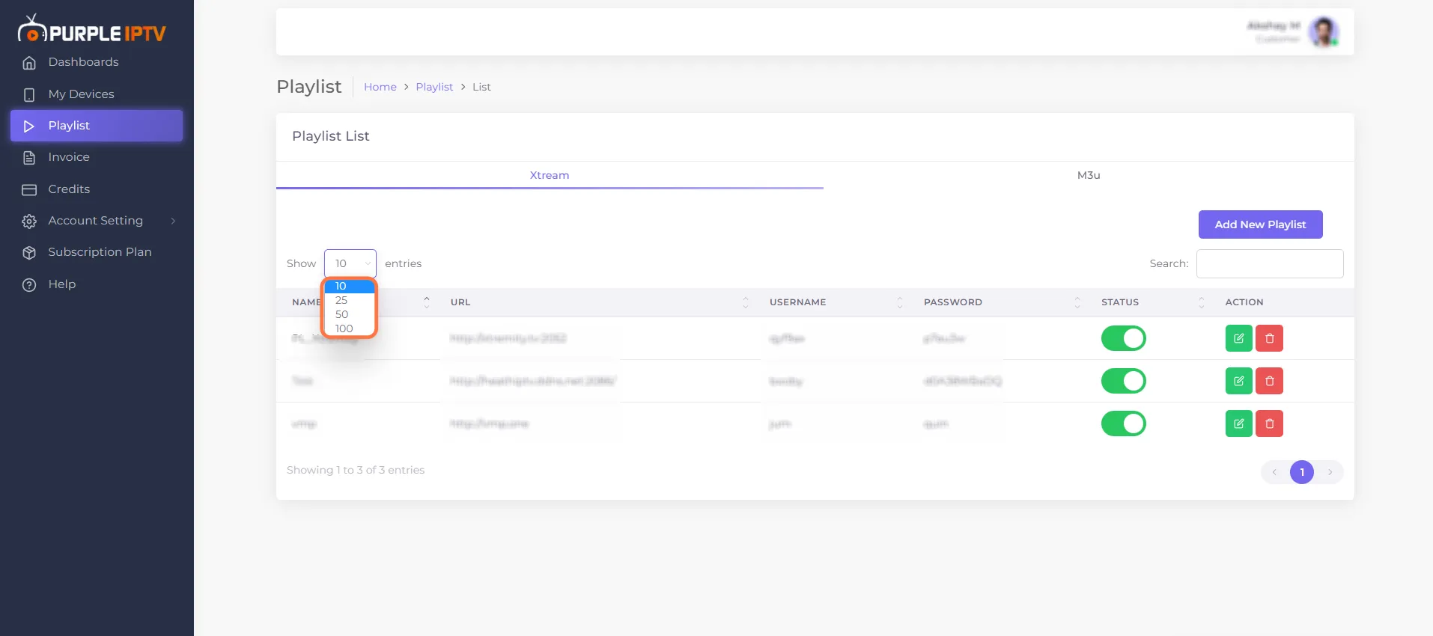
Task: Open the Subscription Plan box icon
Action: 29,252
